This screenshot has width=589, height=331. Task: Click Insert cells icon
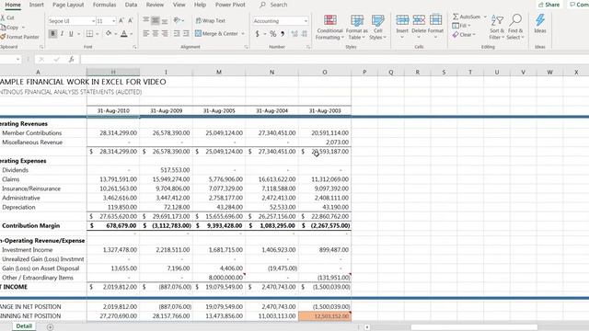pyautogui.click(x=402, y=20)
